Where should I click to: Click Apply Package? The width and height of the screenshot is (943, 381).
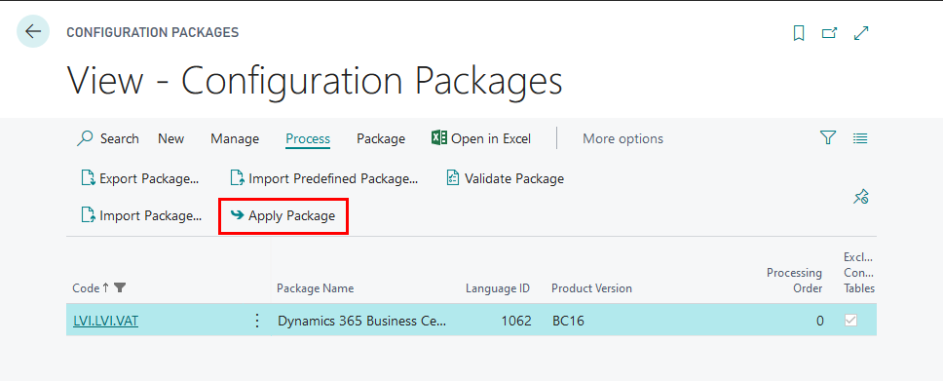(x=283, y=215)
